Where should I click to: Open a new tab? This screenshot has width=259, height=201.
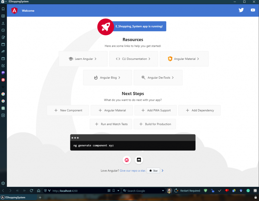click(x=40, y=197)
